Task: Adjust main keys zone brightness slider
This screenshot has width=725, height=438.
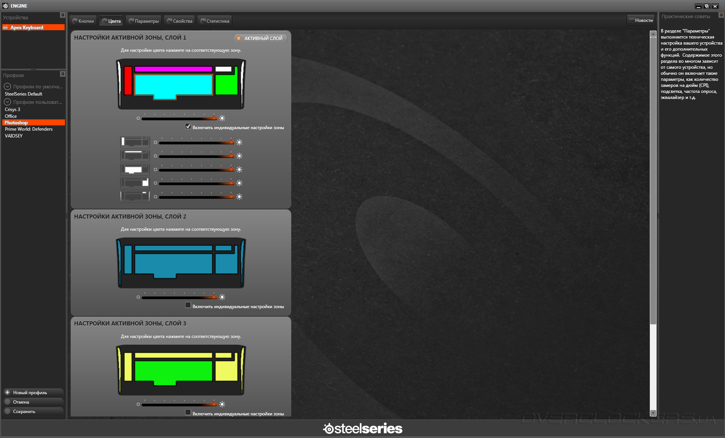Action: [196, 170]
